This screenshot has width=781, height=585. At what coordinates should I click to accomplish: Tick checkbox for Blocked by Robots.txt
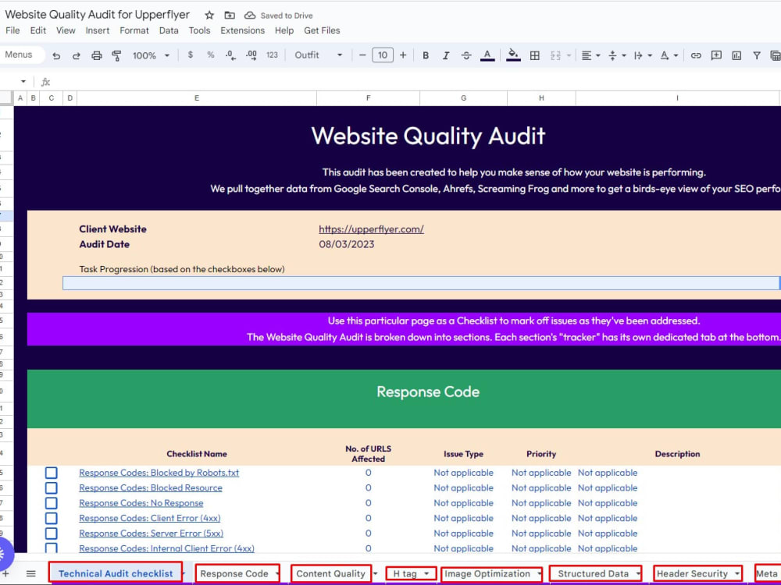coord(52,473)
